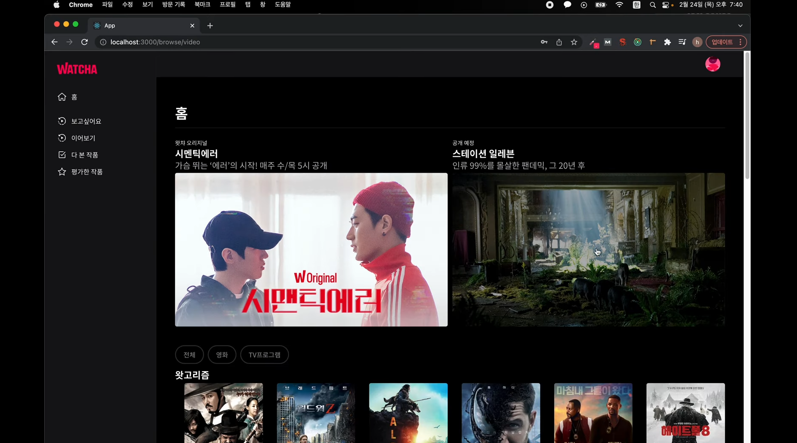
Task: Select the App browser tab
Action: [144, 26]
